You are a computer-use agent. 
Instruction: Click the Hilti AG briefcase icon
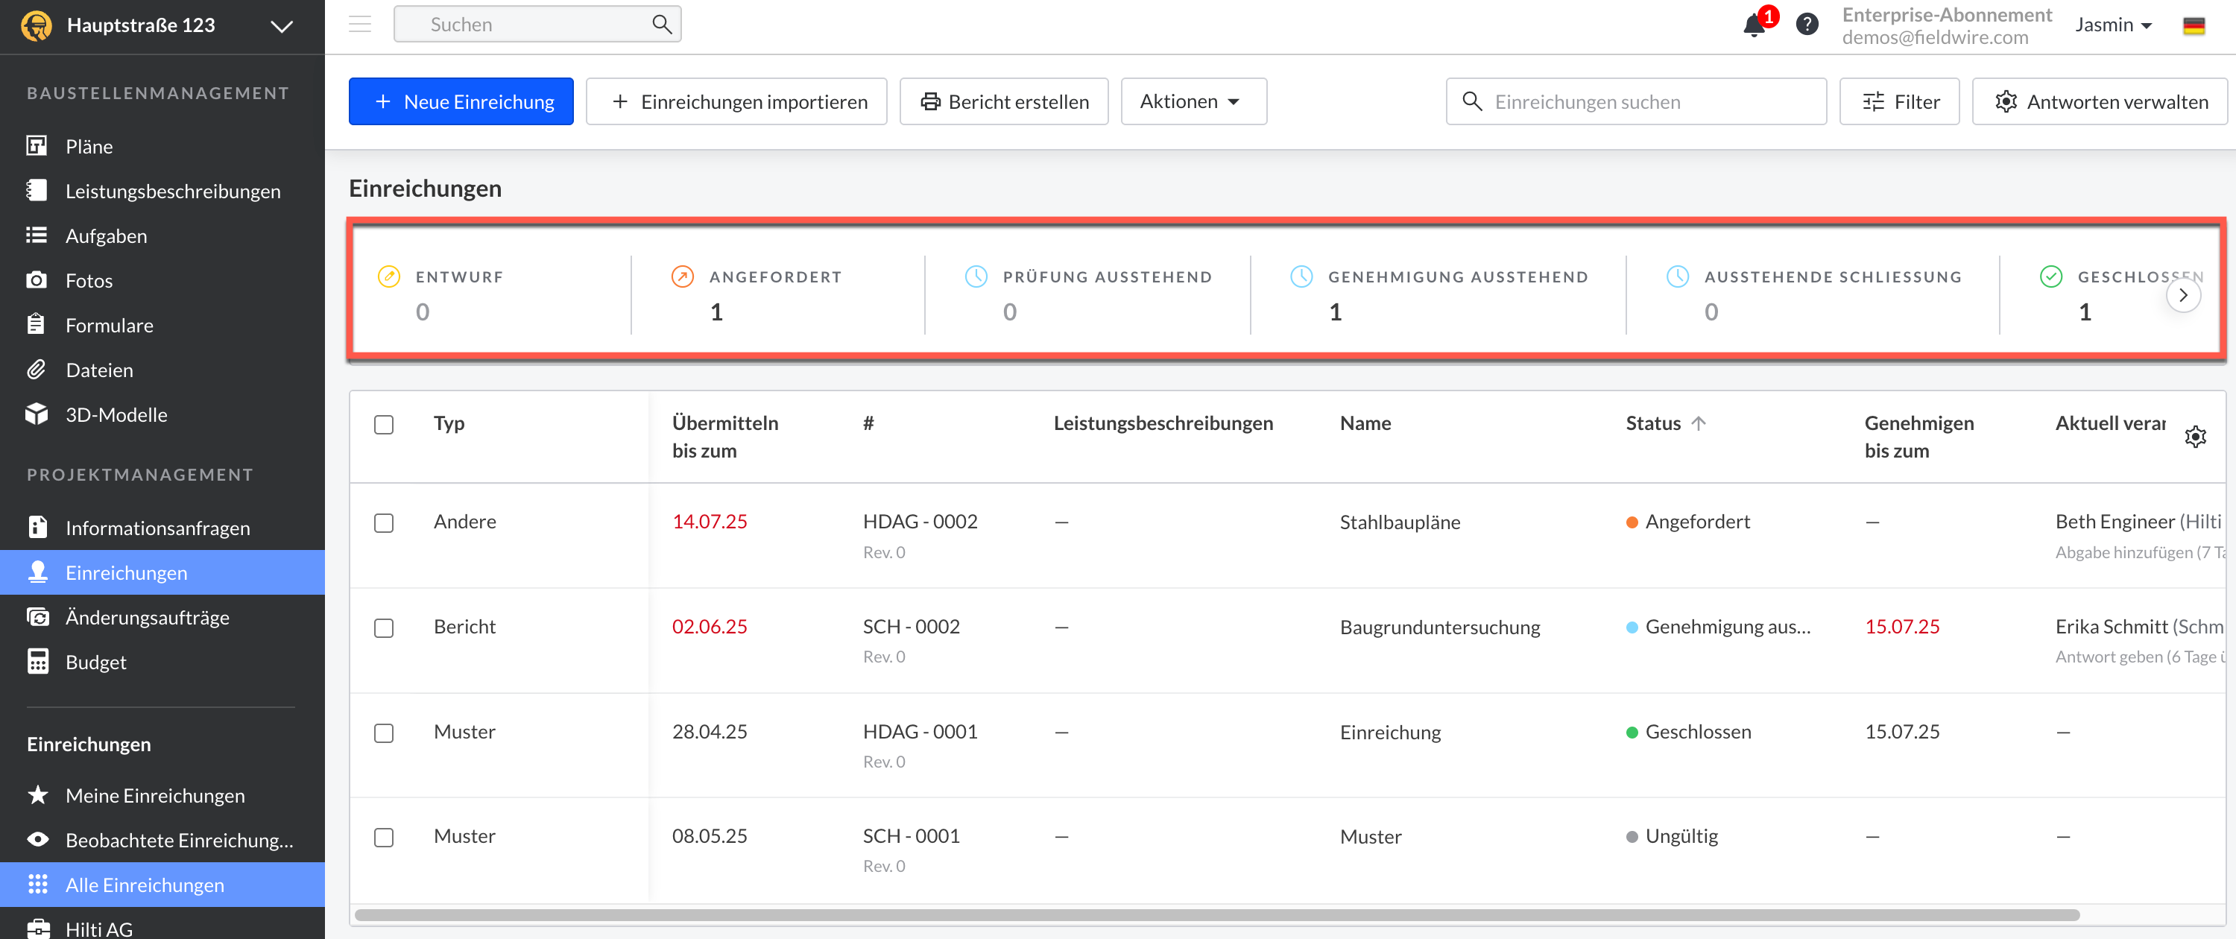37,928
